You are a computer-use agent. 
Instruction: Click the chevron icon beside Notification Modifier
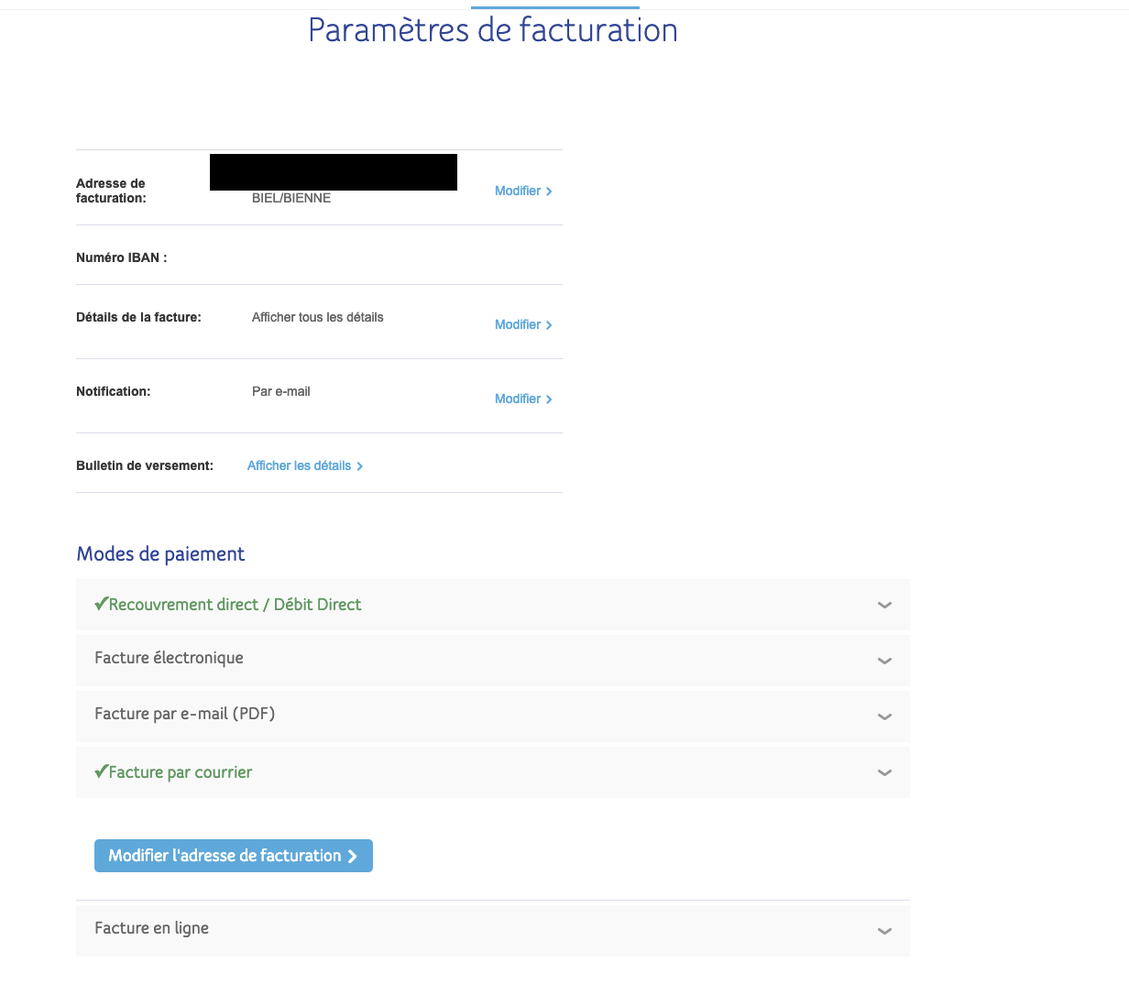(549, 399)
